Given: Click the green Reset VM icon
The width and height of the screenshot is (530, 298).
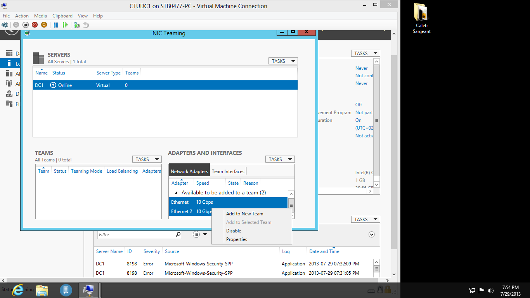Looking at the screenshot, I should (x=65, y=25).
